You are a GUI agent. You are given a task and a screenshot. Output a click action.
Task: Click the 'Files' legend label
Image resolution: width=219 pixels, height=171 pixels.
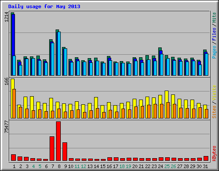point(214,34)
